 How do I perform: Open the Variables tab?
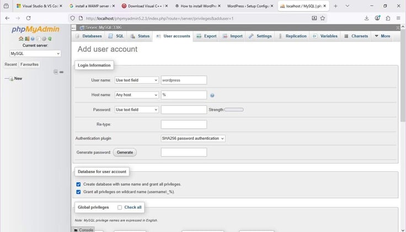pos(325,36)
